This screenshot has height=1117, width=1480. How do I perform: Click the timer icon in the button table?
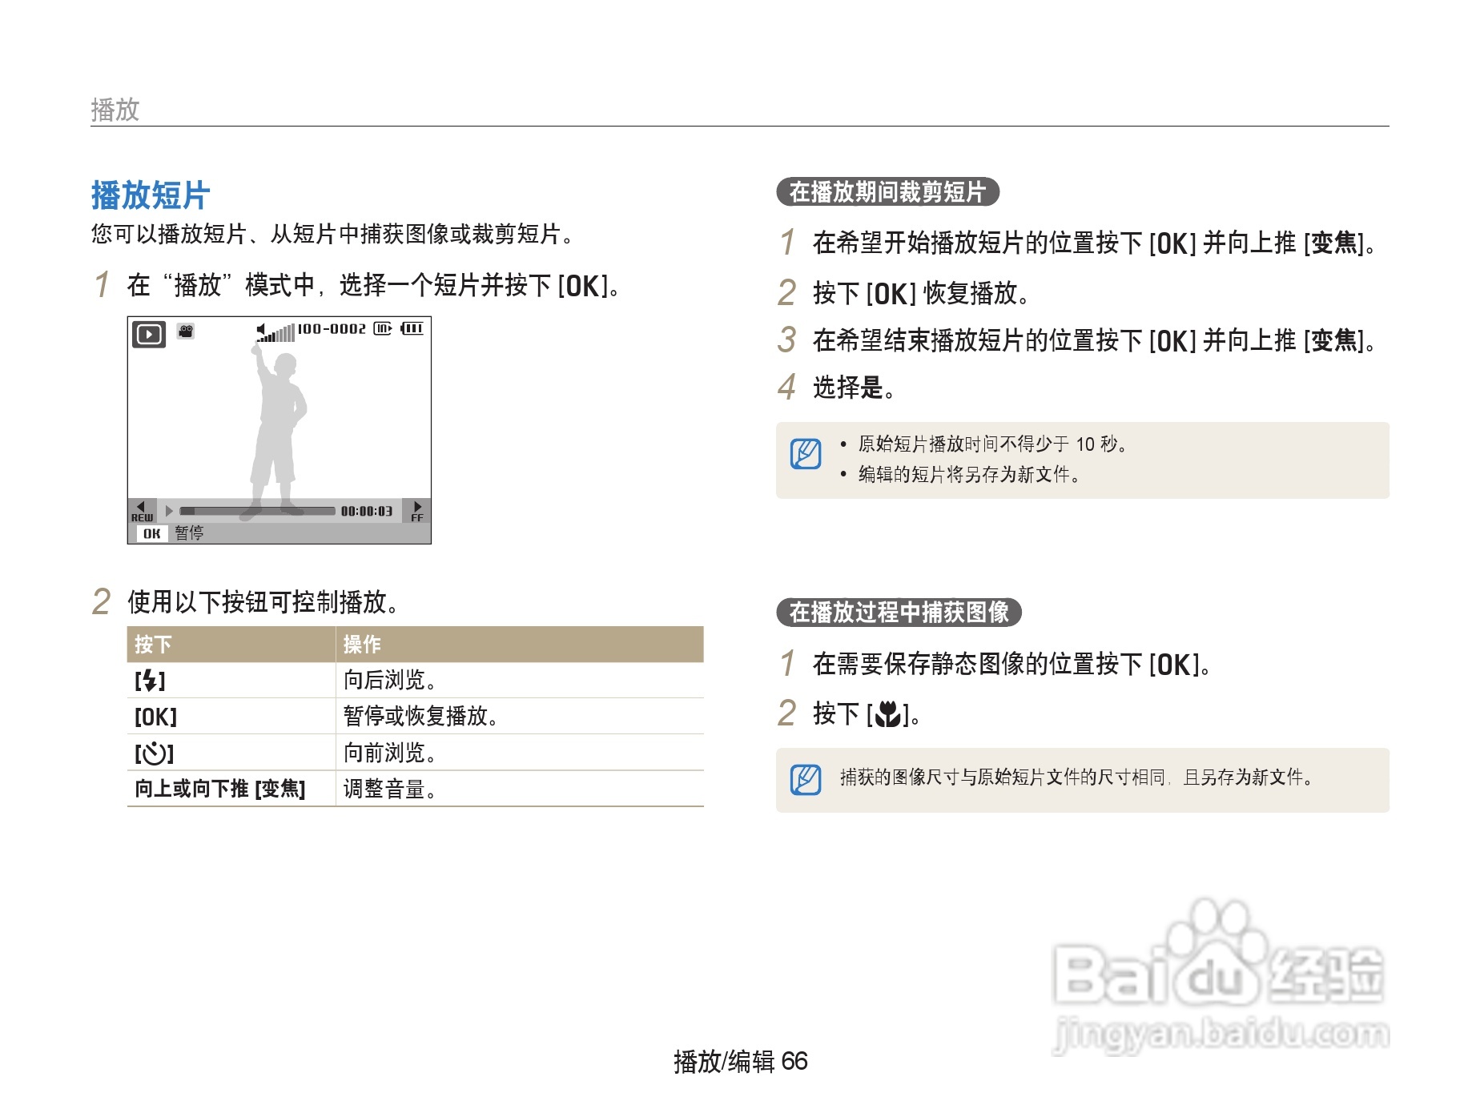point(154,753)
